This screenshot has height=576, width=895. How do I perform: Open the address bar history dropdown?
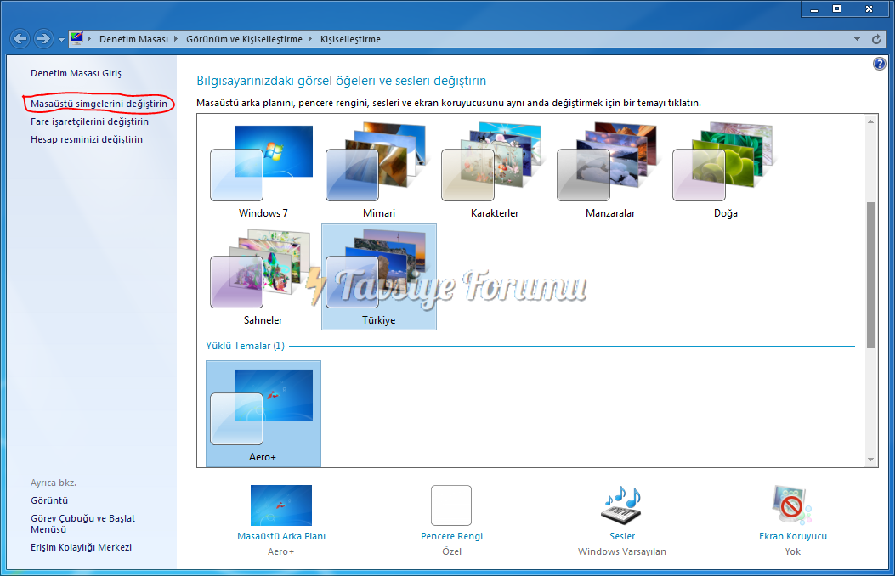857,39
